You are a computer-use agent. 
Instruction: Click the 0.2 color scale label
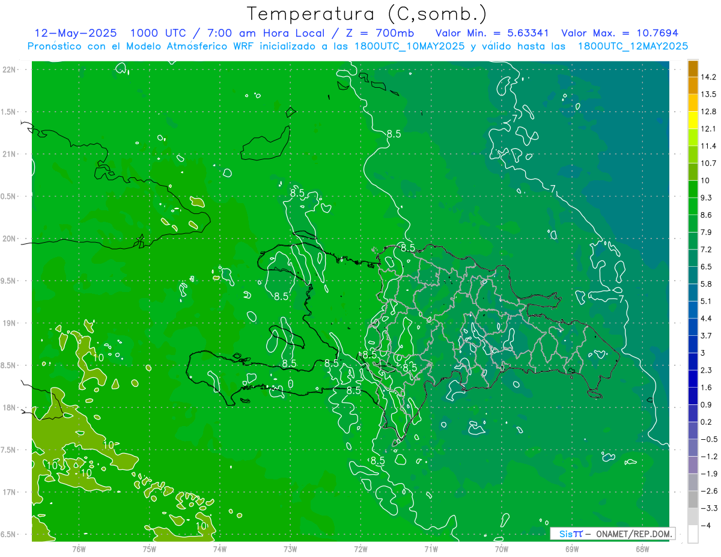click(706, 422)
